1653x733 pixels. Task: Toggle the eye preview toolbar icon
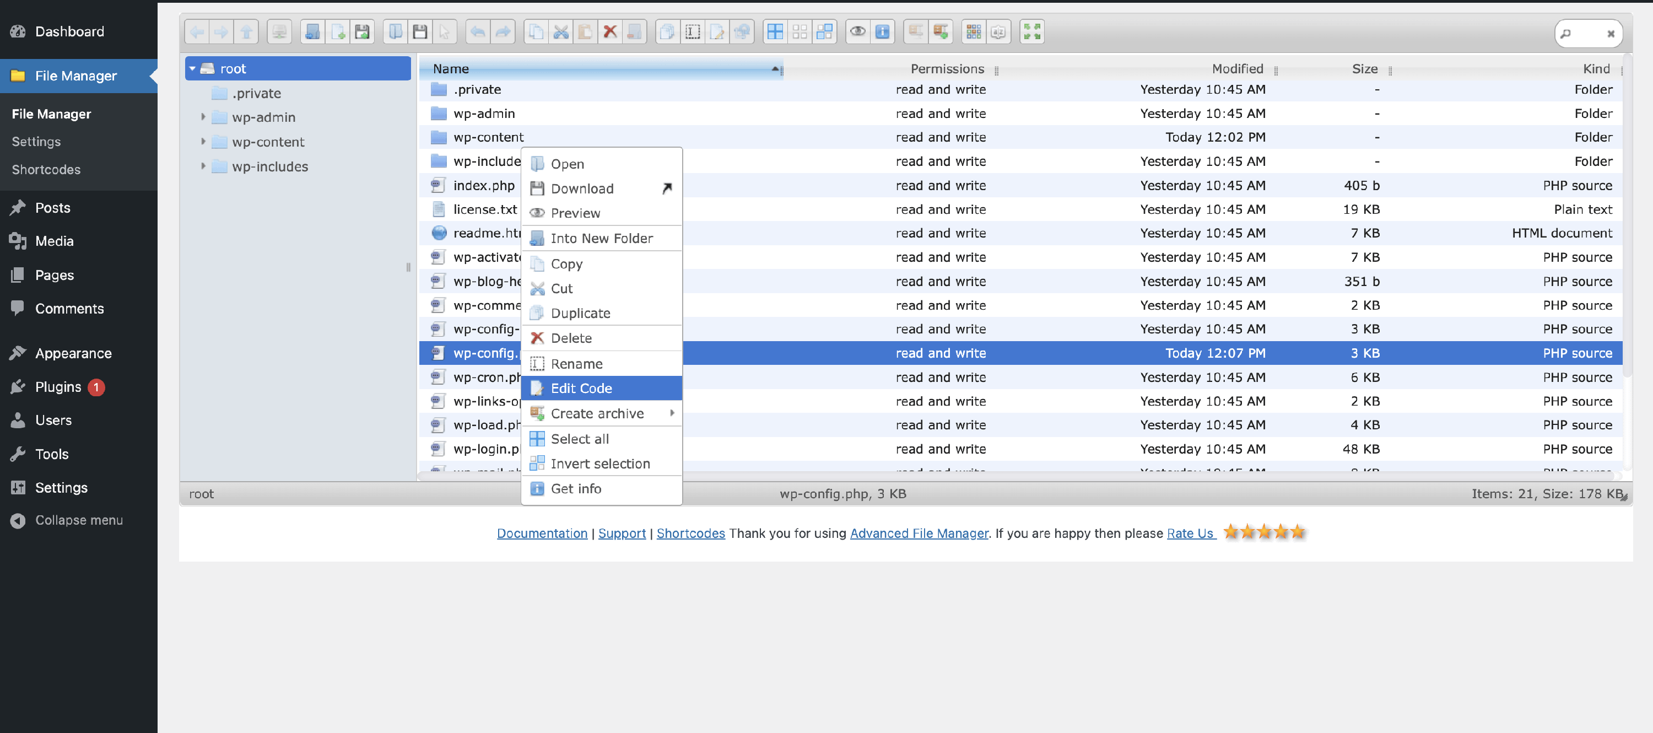click(x=857, y=31)
